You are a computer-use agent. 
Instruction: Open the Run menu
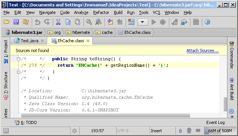click(131, 12)
